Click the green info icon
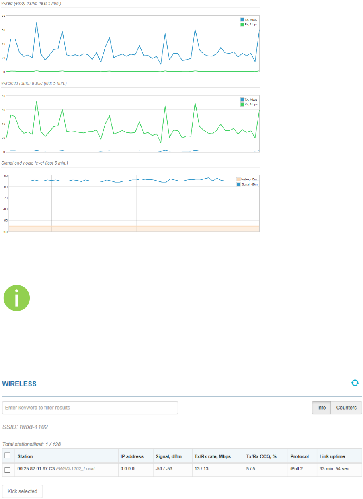The width and height of the screenshot is (363, 499). click(17, 298)
